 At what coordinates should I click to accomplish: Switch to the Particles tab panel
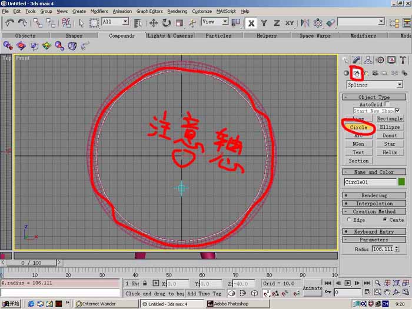(x=218, y=35)
